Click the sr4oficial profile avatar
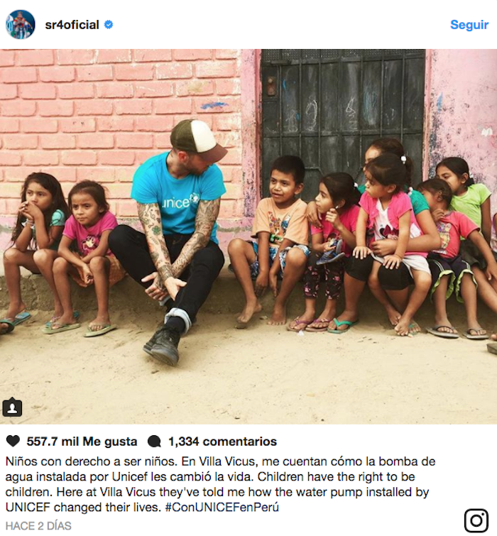Image resolution: width=497 pixels, height=536 pixels. pyautogui.click(x=21, y=24)
